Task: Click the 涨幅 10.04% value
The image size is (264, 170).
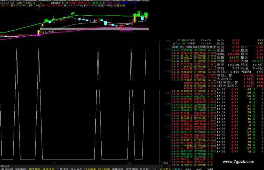Action: pos(234,54)
